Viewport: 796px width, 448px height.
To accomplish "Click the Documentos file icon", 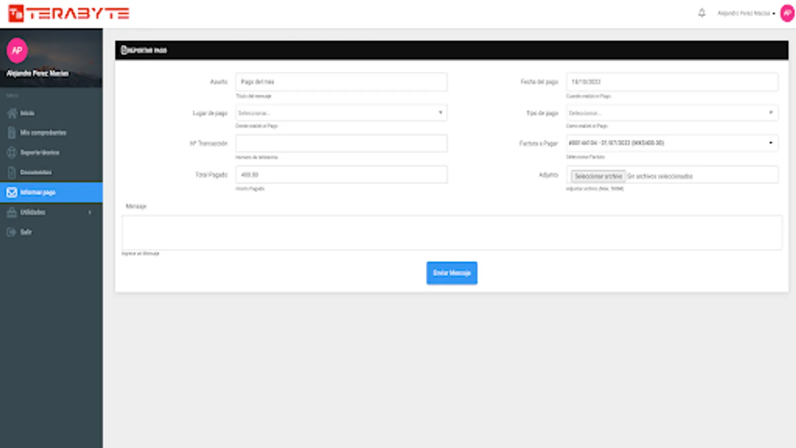I will pos(12,172).
